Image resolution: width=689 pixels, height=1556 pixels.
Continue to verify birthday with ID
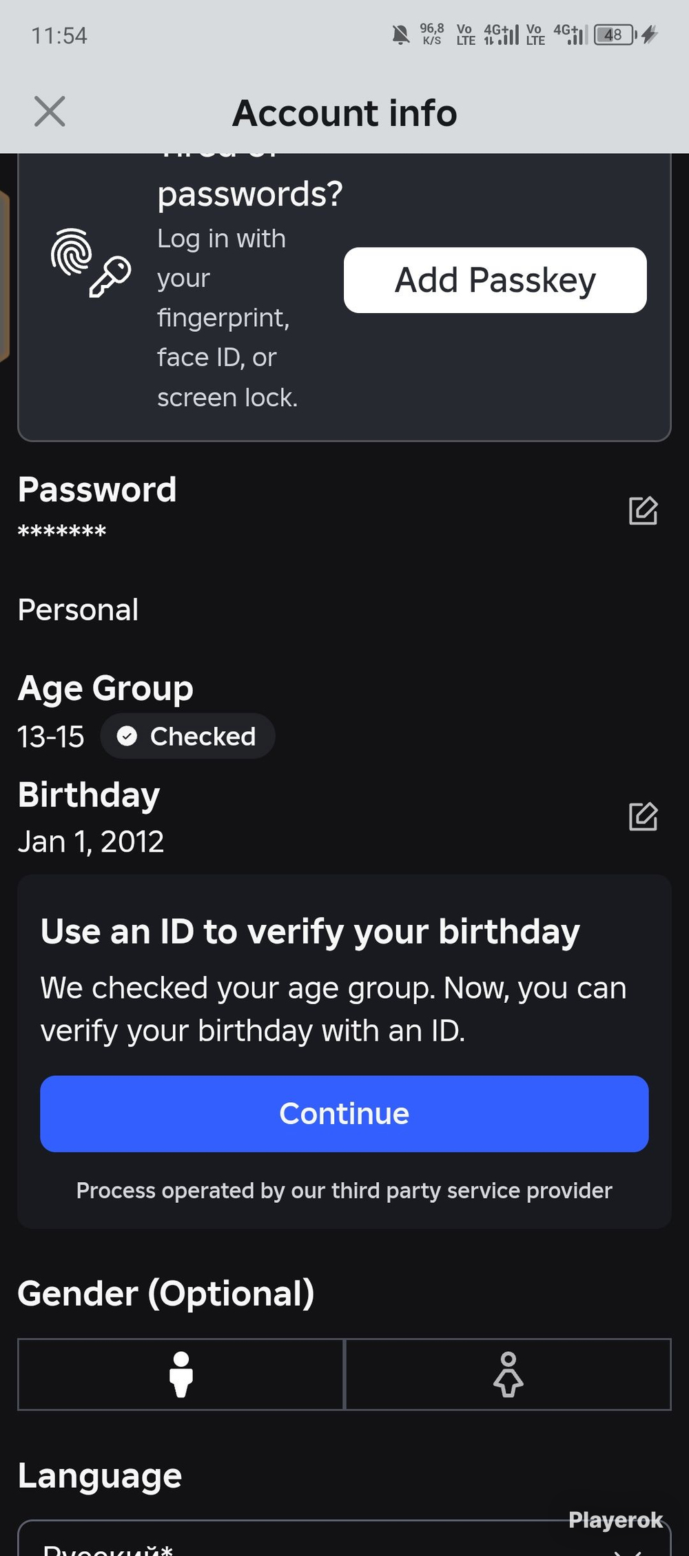(344, 1113)
